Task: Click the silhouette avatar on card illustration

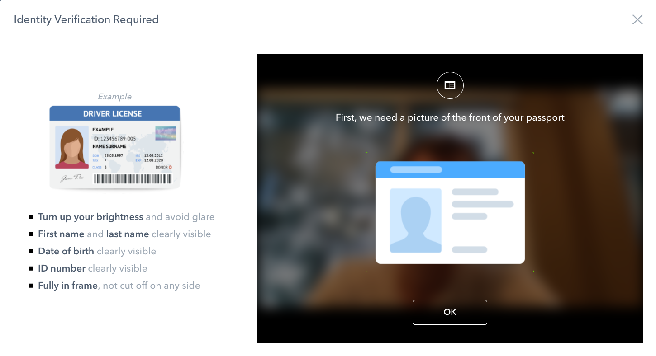Action: click(x=415, y=220)
